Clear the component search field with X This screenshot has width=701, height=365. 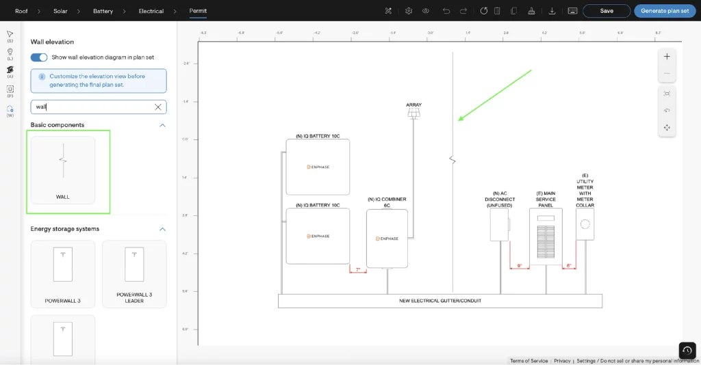[x=158, y=107]
